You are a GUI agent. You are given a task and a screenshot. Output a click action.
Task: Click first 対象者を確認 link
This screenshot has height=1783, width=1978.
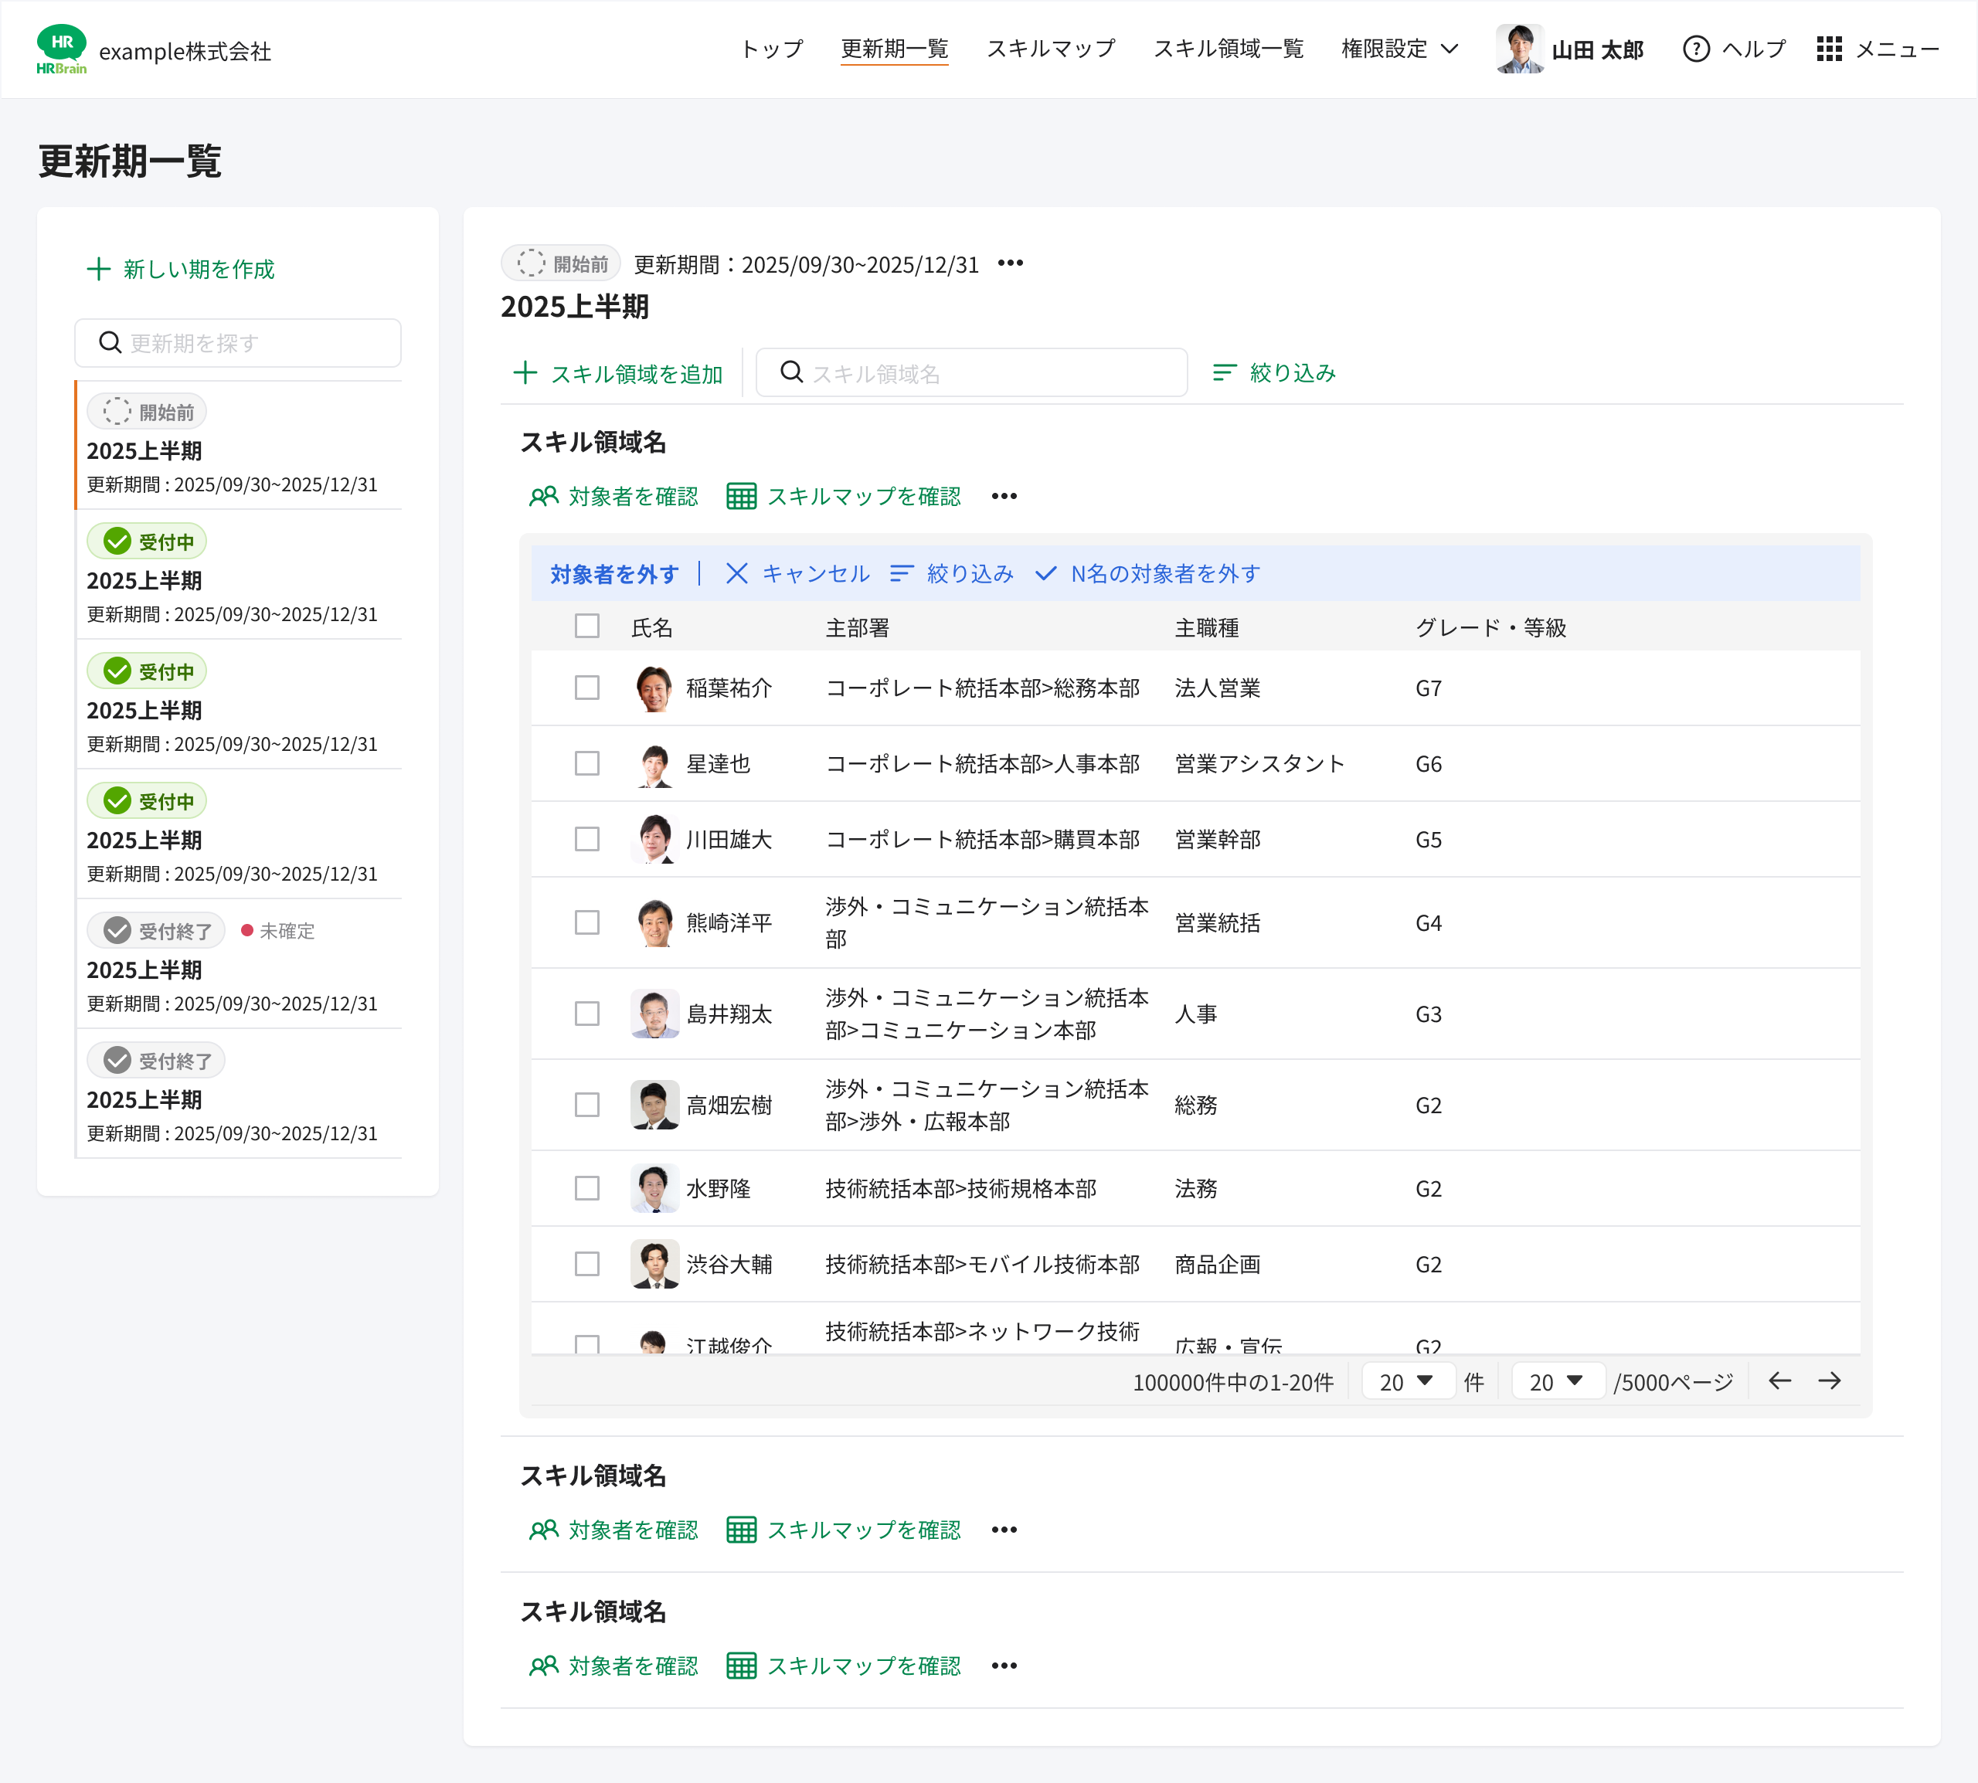[613, 497]
